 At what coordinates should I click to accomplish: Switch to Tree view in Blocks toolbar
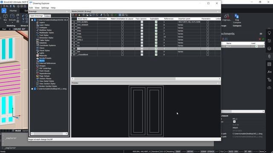(127, 15)
